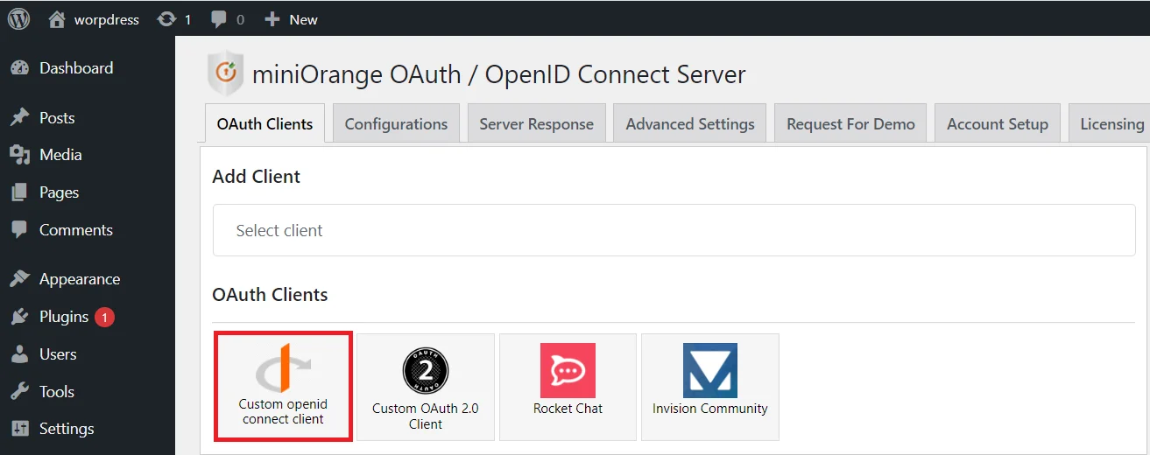Open the Select client dropdown field
The height and width of the screenshot is (455, 1150).
point(674,230)
